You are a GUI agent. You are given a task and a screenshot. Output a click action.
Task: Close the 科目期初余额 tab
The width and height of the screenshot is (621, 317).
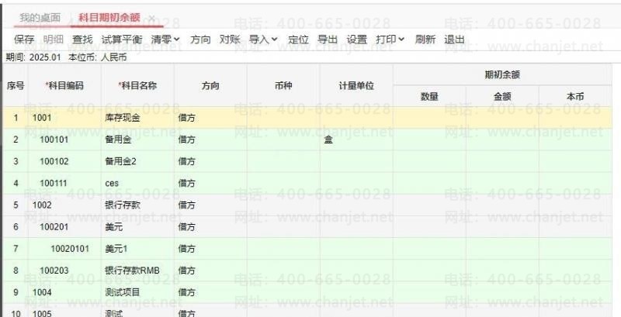click(x=151, y=18)
